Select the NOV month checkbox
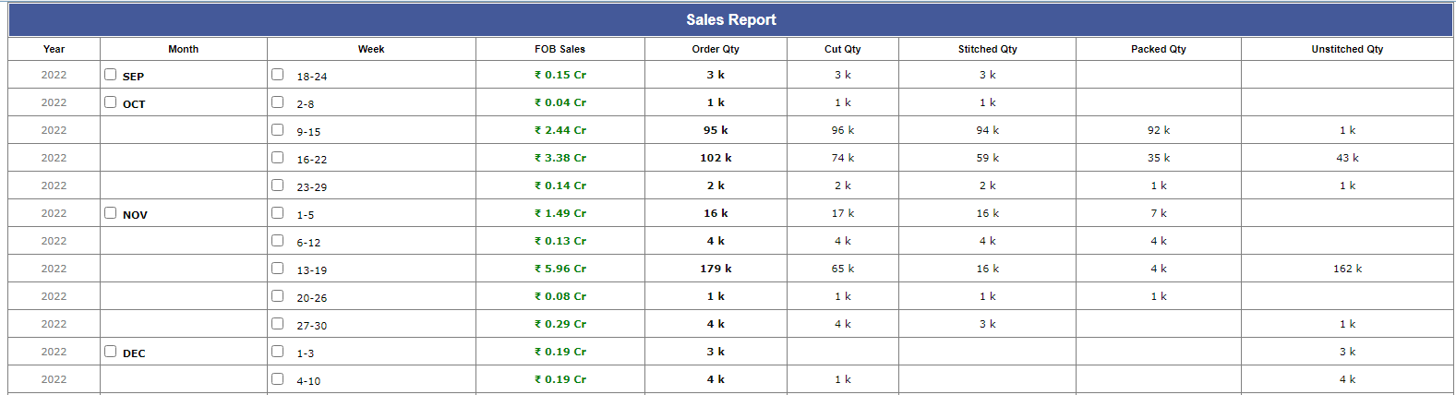 pyautogui.click(x=111, y=213)
